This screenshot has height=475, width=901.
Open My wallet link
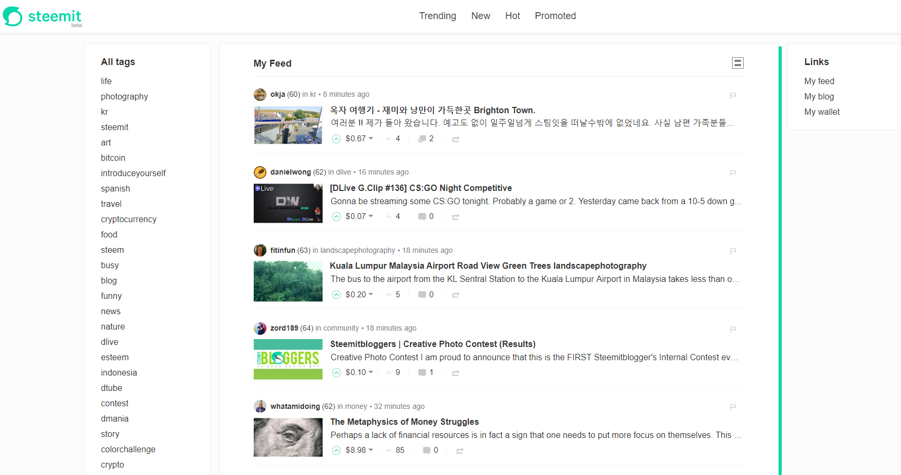822,112
